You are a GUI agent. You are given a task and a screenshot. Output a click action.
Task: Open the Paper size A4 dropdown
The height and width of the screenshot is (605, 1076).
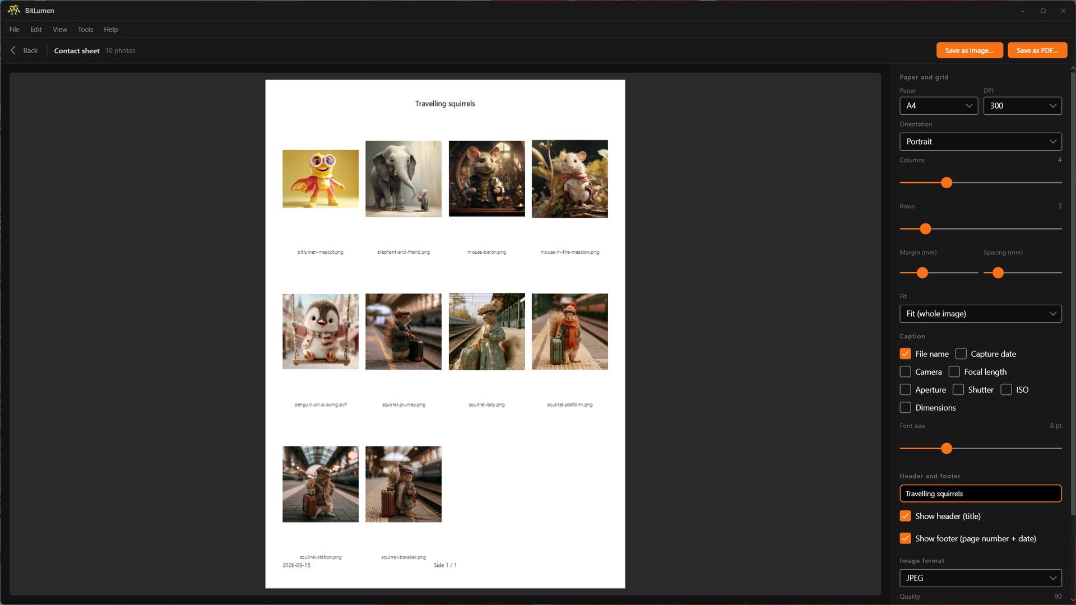939,105
